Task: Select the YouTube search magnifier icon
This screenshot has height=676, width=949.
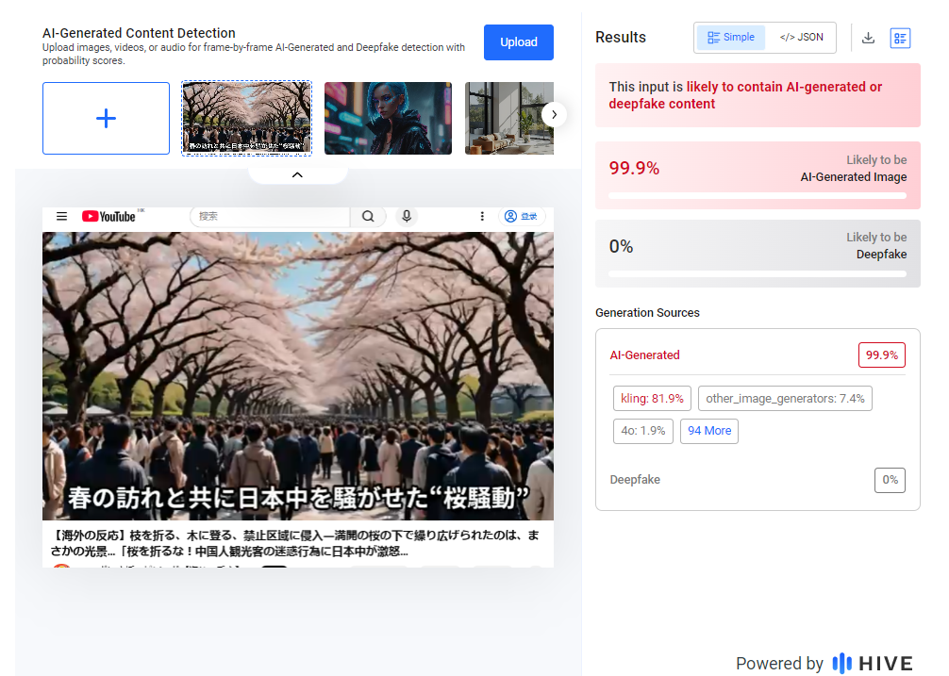Action: tap(368, 216)
